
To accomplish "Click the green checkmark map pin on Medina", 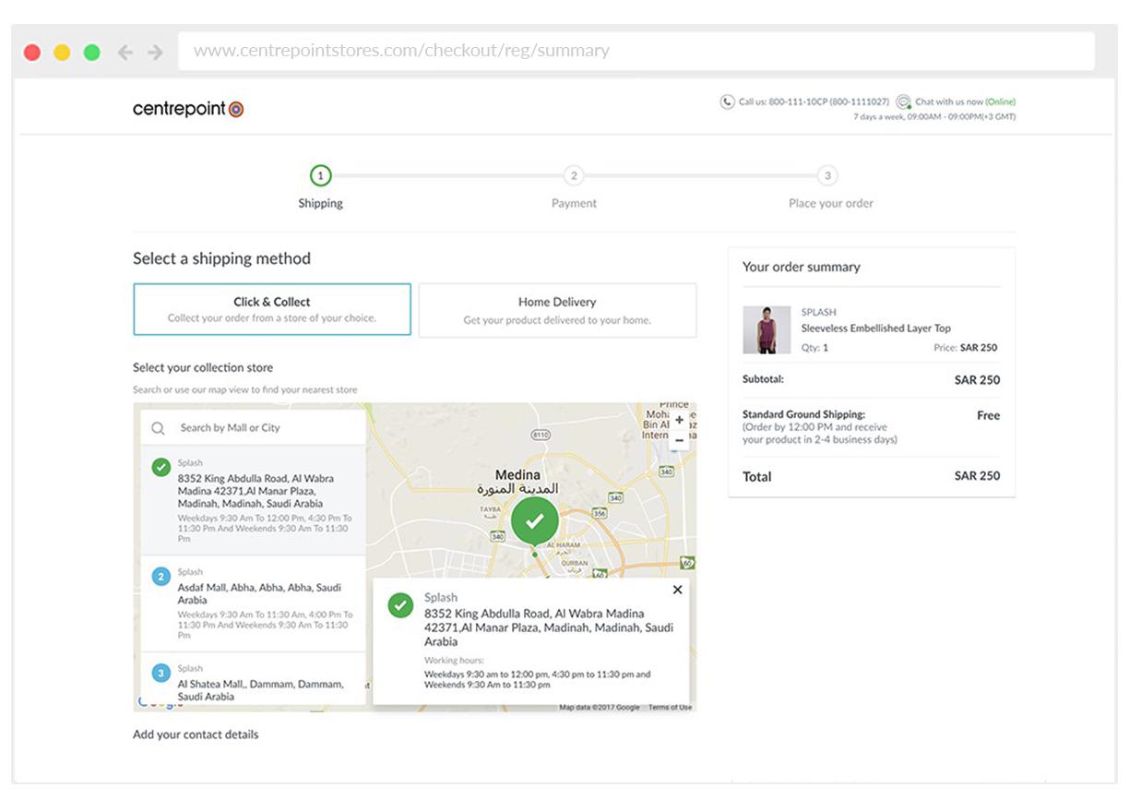I will [x=534, y=519].
